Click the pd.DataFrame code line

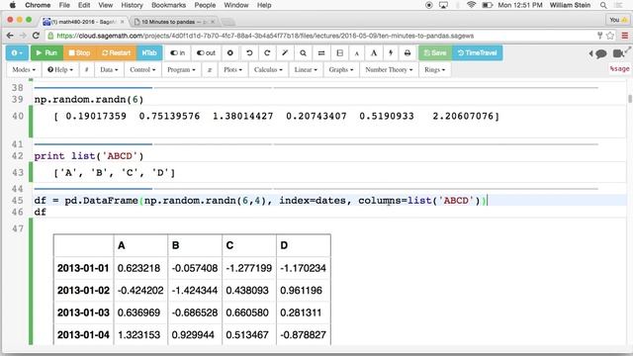click(x=260, y=200)
